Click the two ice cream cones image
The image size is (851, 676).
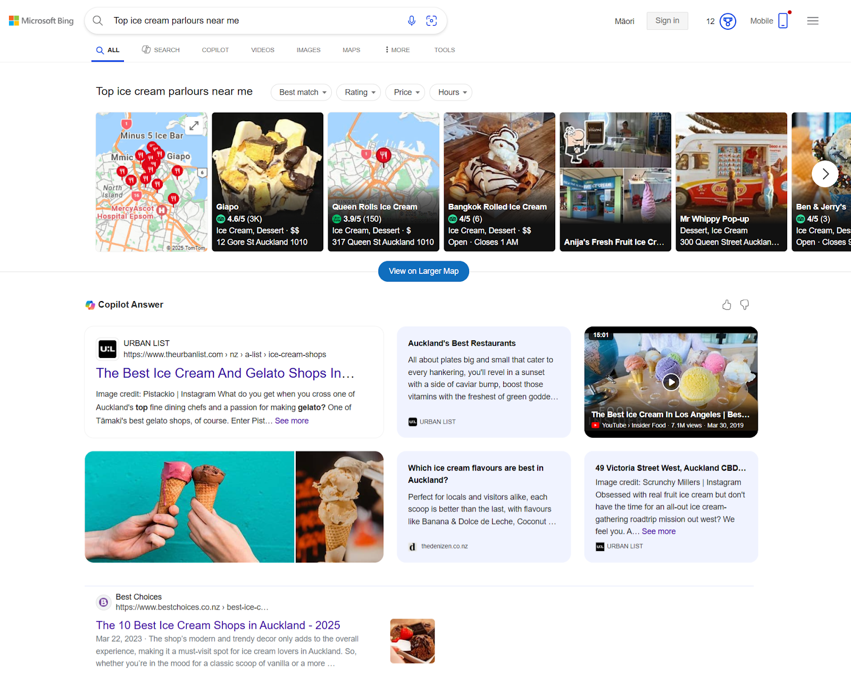[189, 507]
